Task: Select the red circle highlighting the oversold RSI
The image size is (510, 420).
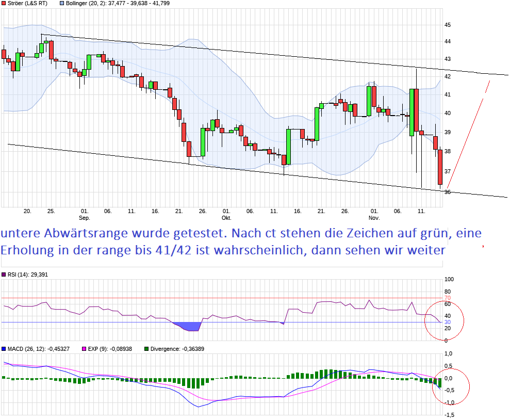Action: tap(443, 321)
